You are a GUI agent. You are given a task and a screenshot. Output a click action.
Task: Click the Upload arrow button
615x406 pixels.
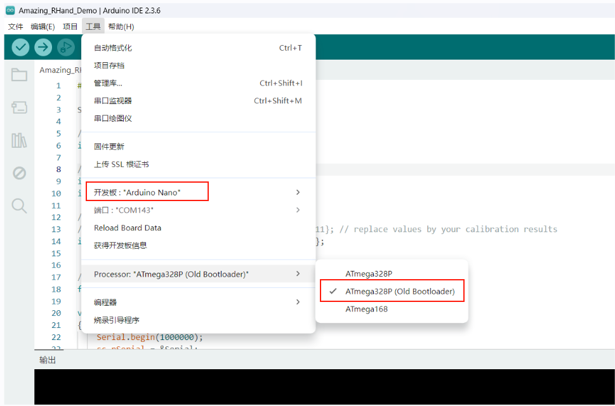[x=43, y=48]
